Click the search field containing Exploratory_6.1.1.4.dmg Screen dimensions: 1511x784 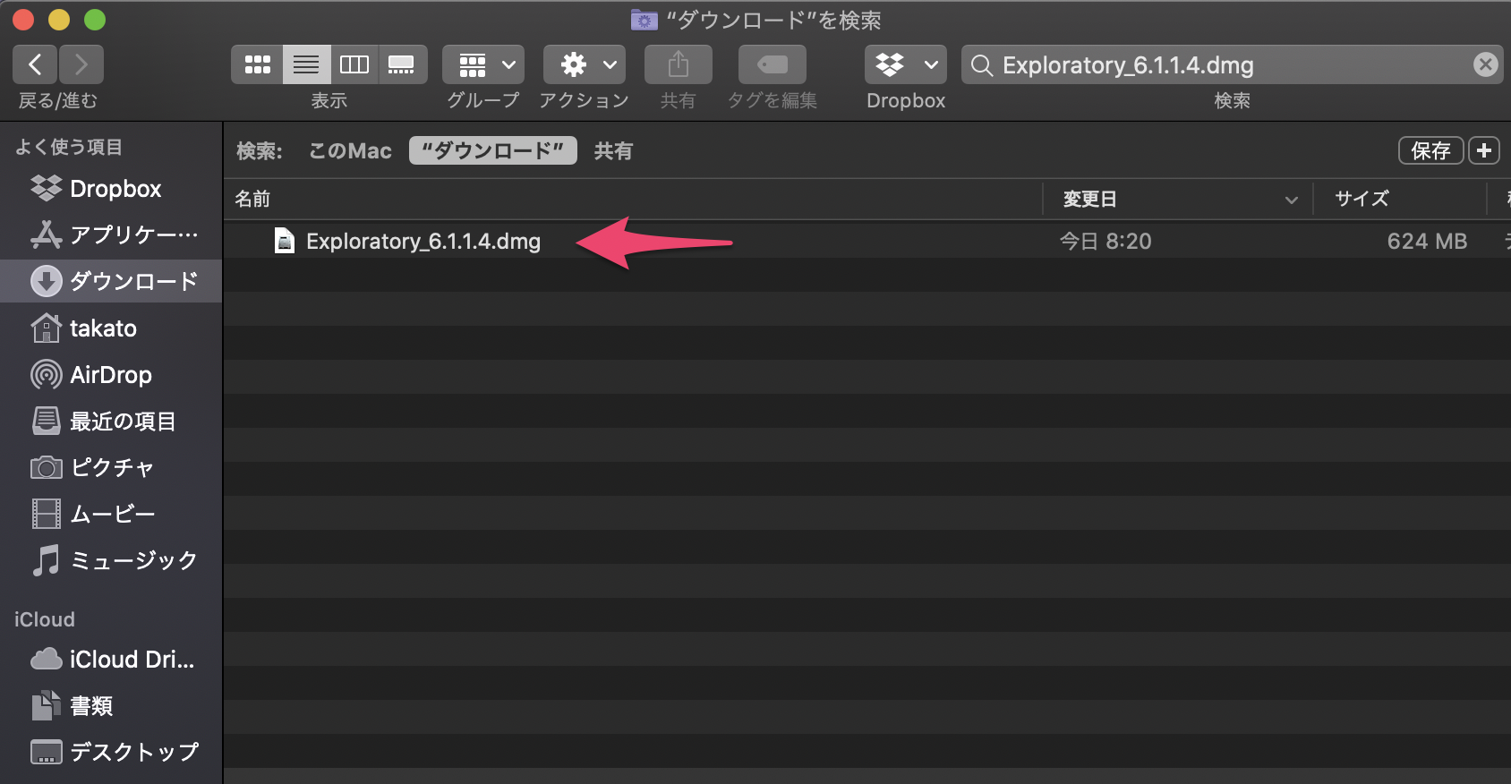point(1232,64)
